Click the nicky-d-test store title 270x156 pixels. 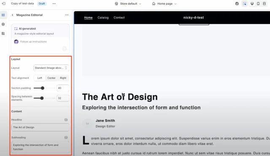point(194,18)
